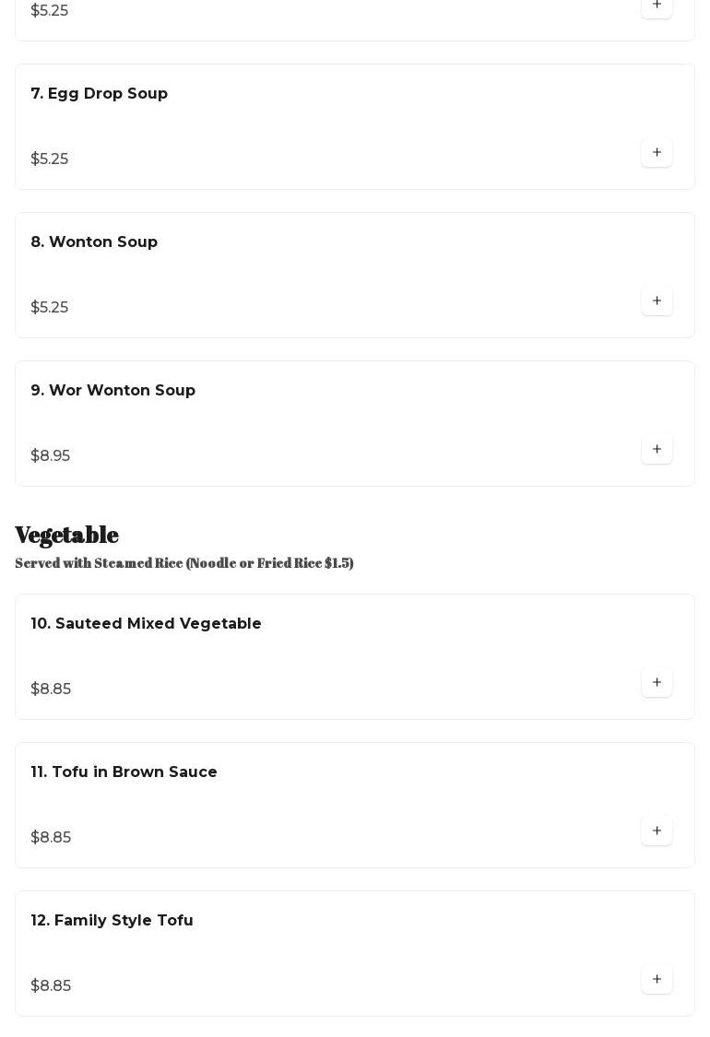This screenshot has width=710, height=1037.
Task: Click the $8.85 price of Family Style Tofu
Action: pyautogui.click(x=51, y=986)
